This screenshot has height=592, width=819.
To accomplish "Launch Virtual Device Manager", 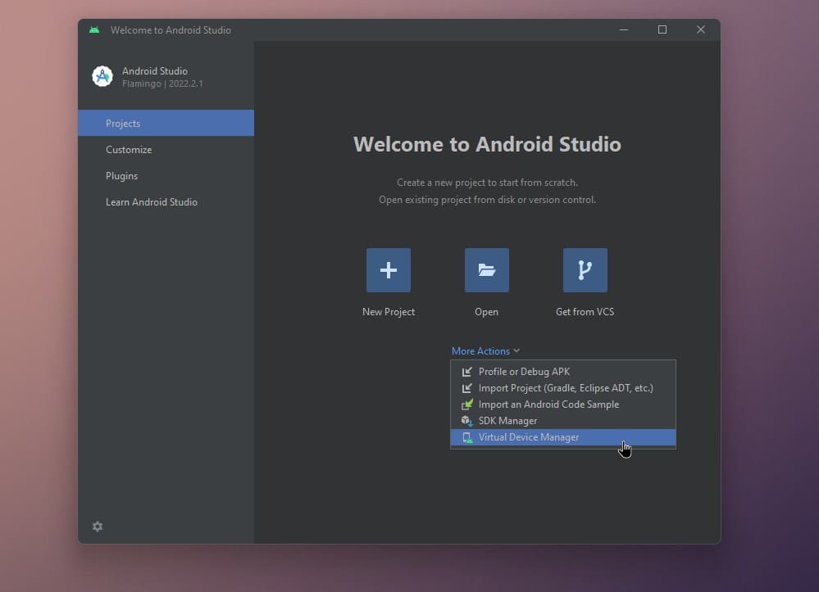I will (563, 437).
